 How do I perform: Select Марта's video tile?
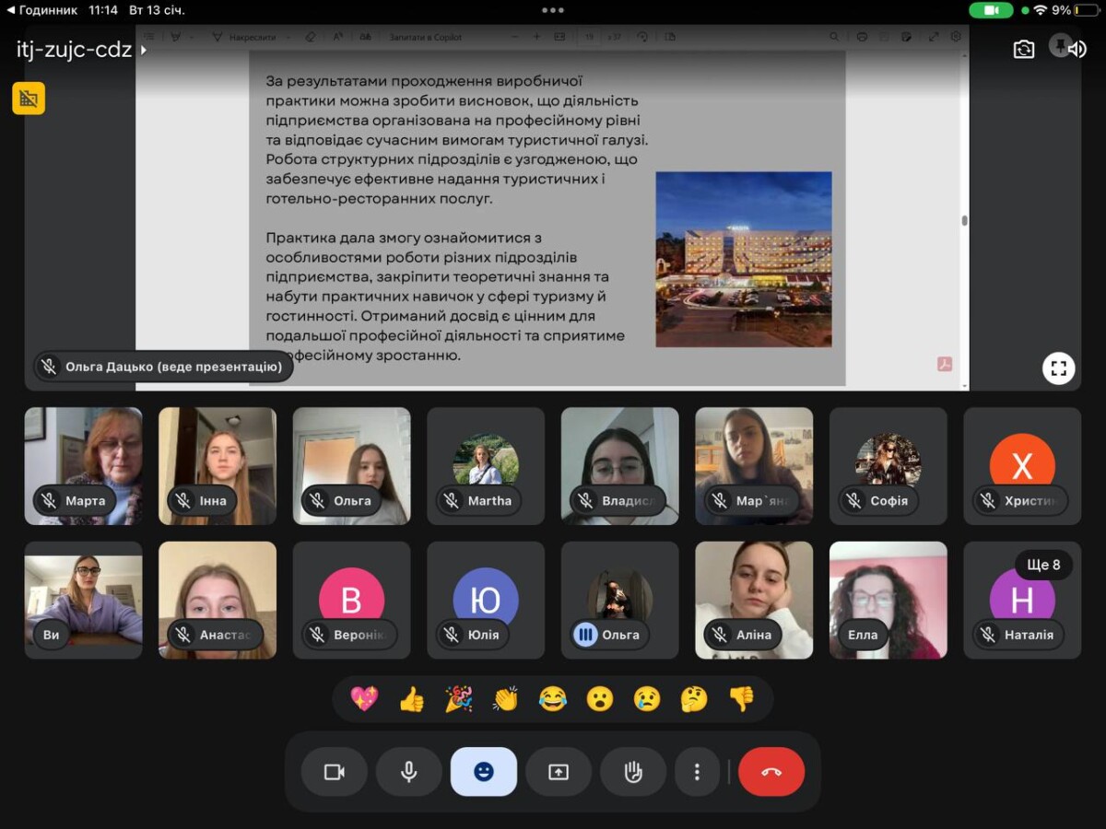coord(84,466)
